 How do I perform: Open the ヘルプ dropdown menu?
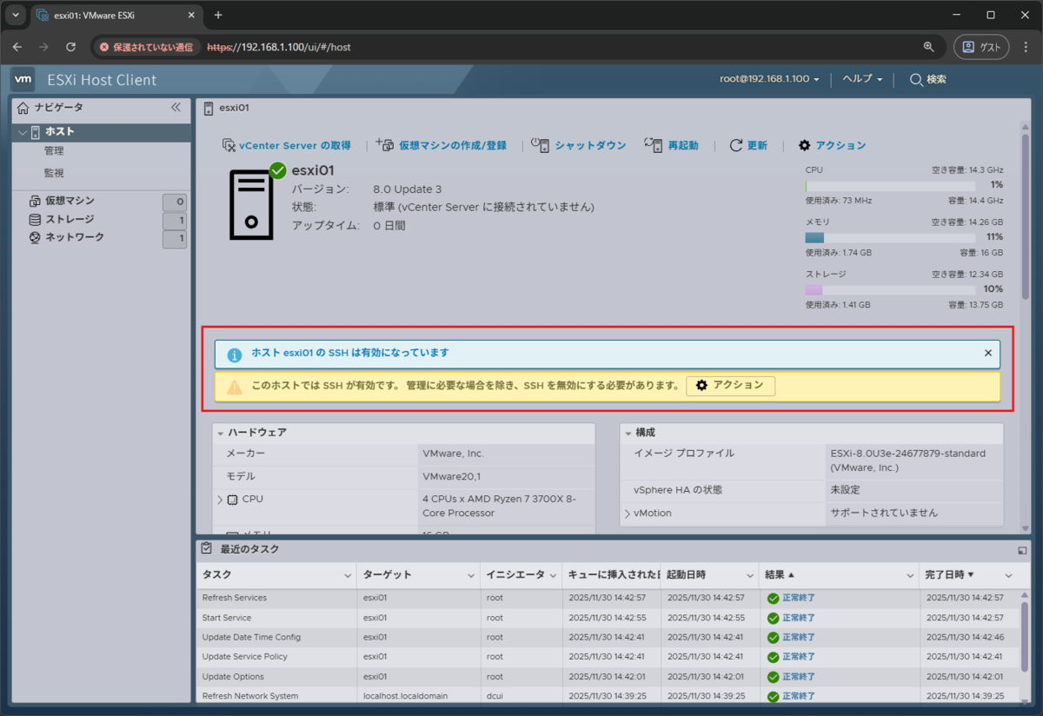[860, 79]
